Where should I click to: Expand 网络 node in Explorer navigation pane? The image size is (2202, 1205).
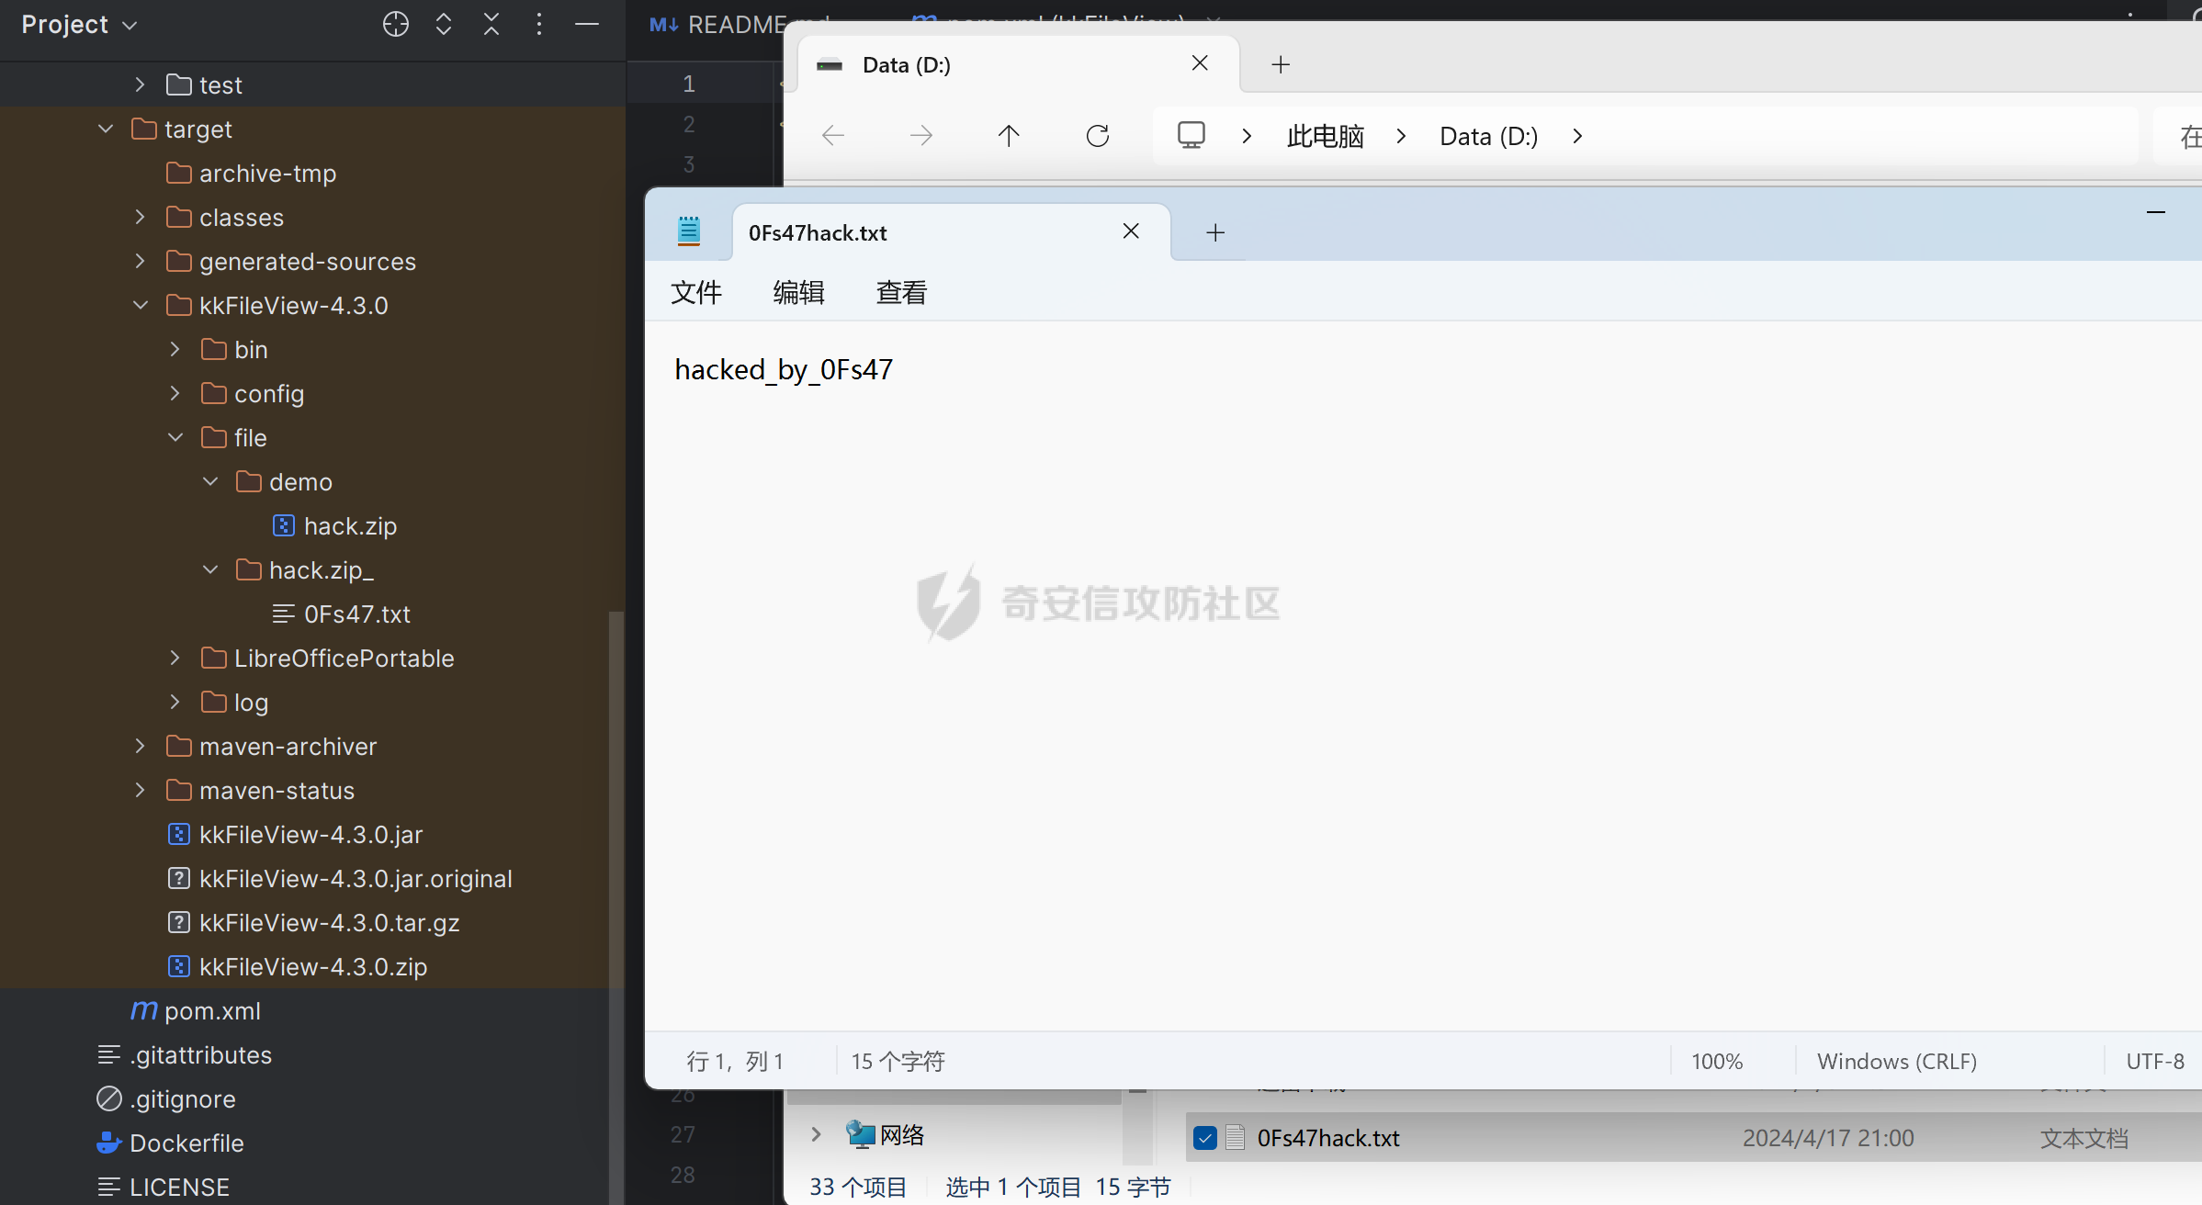(816, 1134)
